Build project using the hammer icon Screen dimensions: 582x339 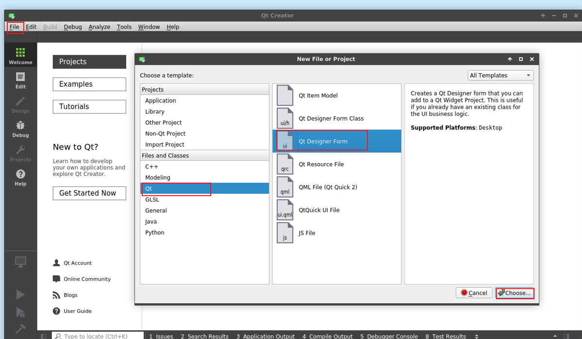coord(20,329)
